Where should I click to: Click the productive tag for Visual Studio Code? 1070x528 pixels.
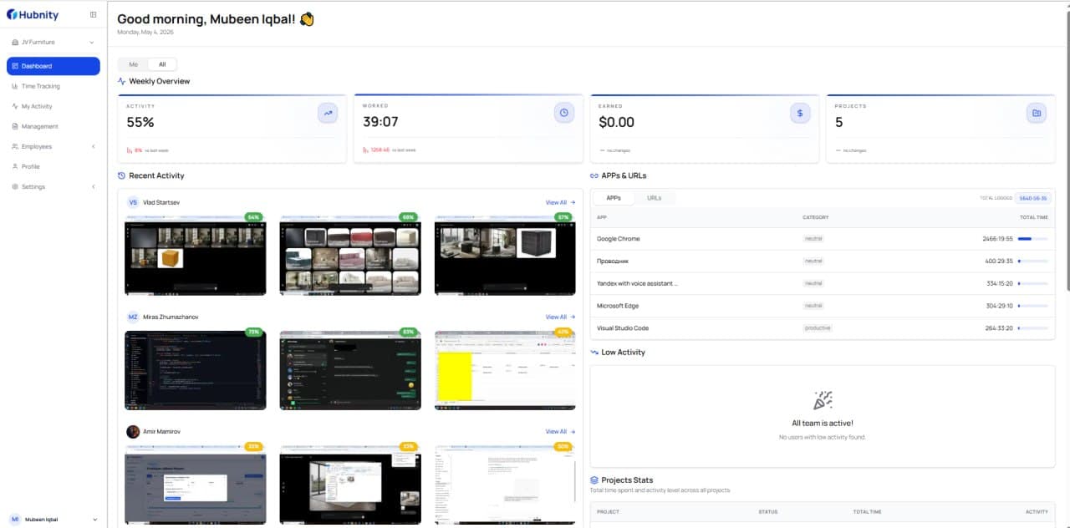(x=818, y=328)
